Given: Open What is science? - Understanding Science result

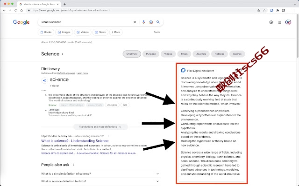Looking at the screenshot, I should click(75, 141).
